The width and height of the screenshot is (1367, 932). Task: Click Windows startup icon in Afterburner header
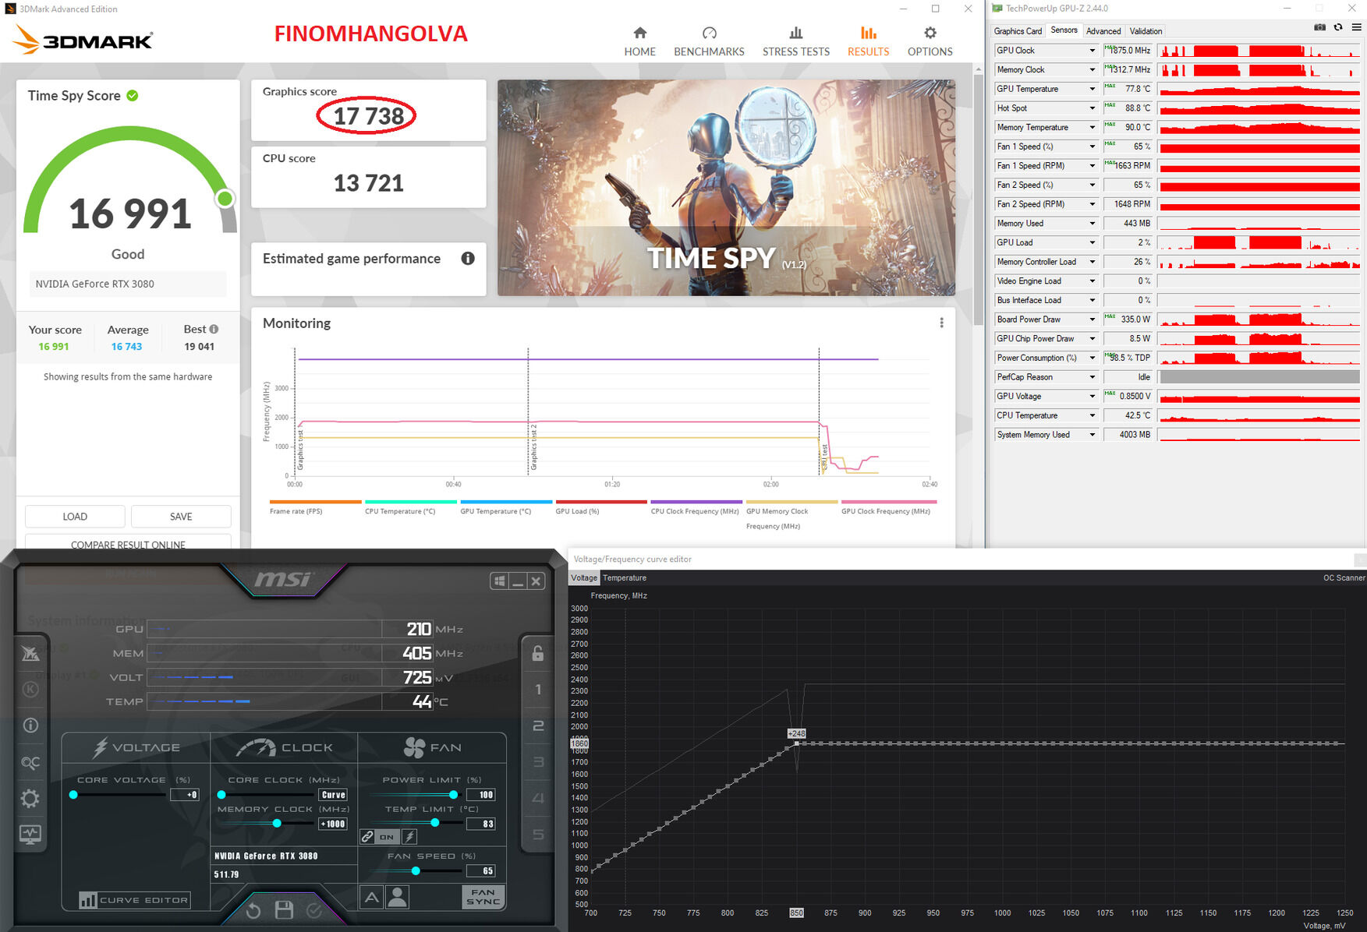[500, 581]
